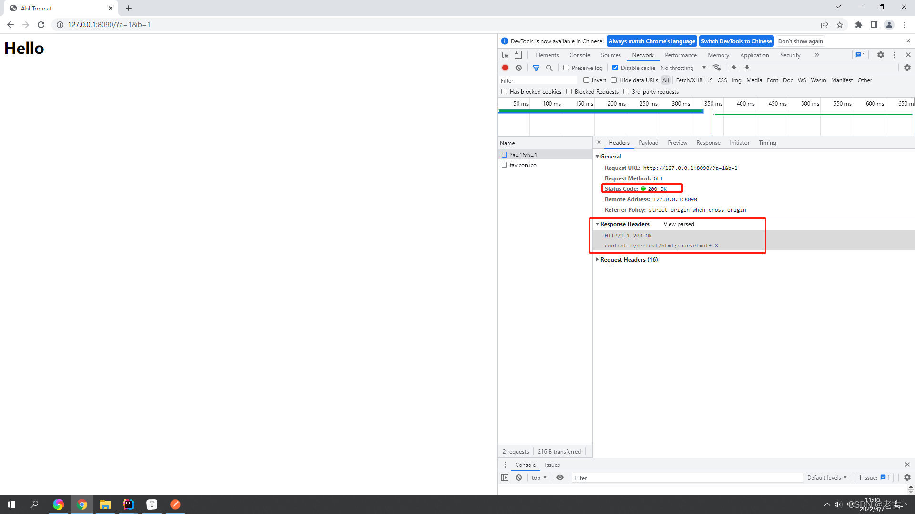Click the network Filter input field

tap(539, 80)
